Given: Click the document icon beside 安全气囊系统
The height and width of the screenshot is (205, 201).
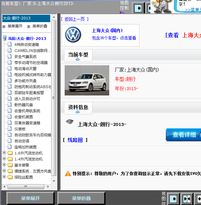Looking at the screenshot, I should 9,56.
